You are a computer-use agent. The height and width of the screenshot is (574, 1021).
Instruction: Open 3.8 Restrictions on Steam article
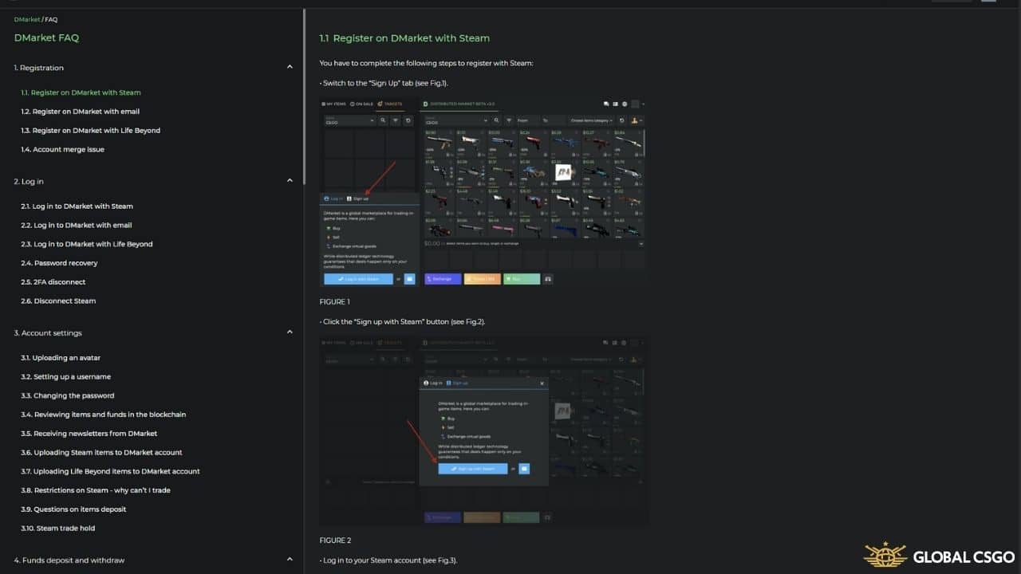[96, 490]
